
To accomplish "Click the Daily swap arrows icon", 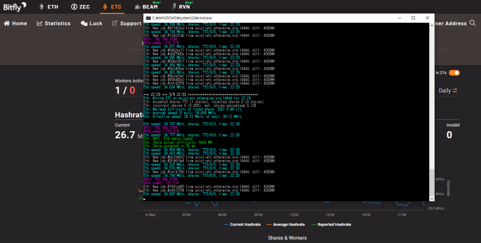I will tap(455, 90).
